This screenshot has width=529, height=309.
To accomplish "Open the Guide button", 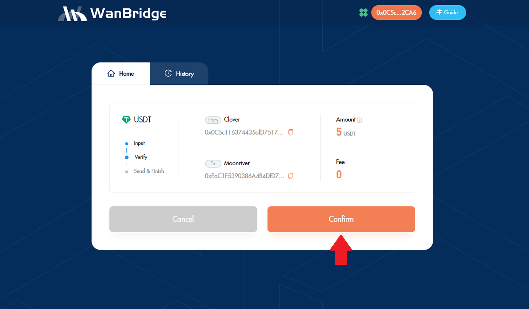I will [447, 12].
